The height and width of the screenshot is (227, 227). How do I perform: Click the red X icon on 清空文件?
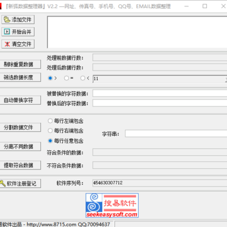pos(7,44)
